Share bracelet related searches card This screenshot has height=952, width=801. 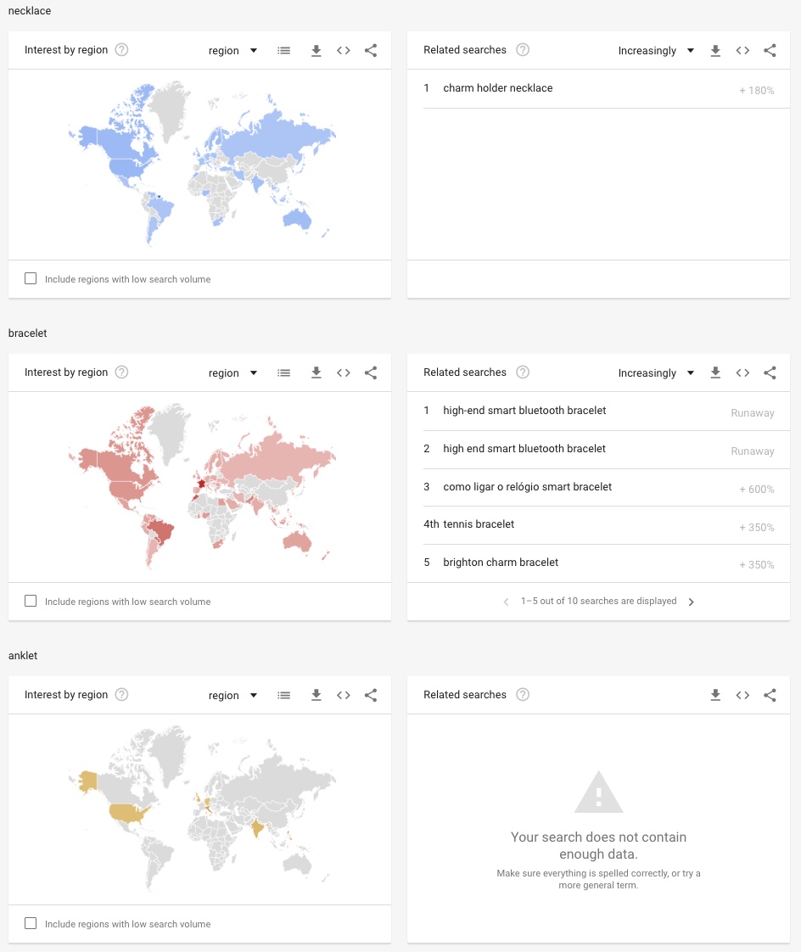click(770, 373)
